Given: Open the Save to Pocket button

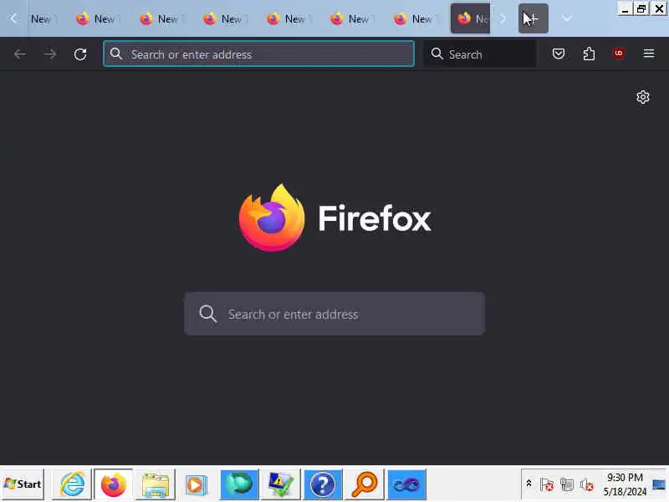Looking at the screenshot, I should click(559, 54).
